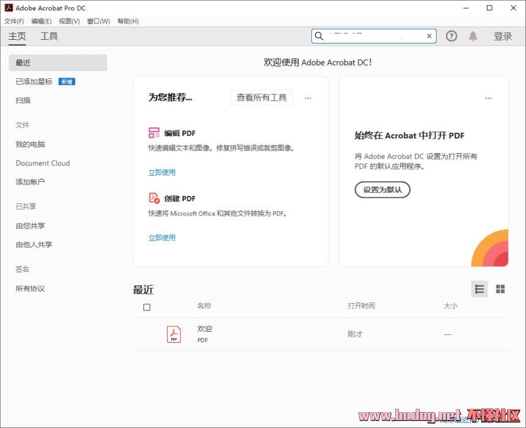Click the search magnifier icon
The height and width of the screenshot is (428, 526).
click(x=319, y=36)
